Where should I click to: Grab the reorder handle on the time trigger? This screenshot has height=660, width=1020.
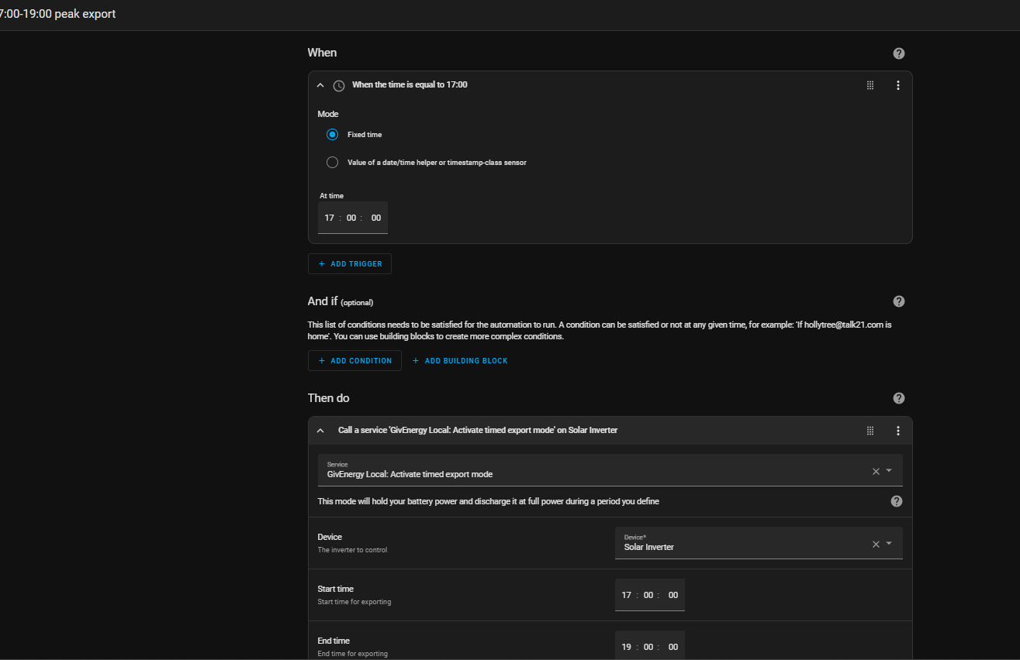(x=870, y=85)
